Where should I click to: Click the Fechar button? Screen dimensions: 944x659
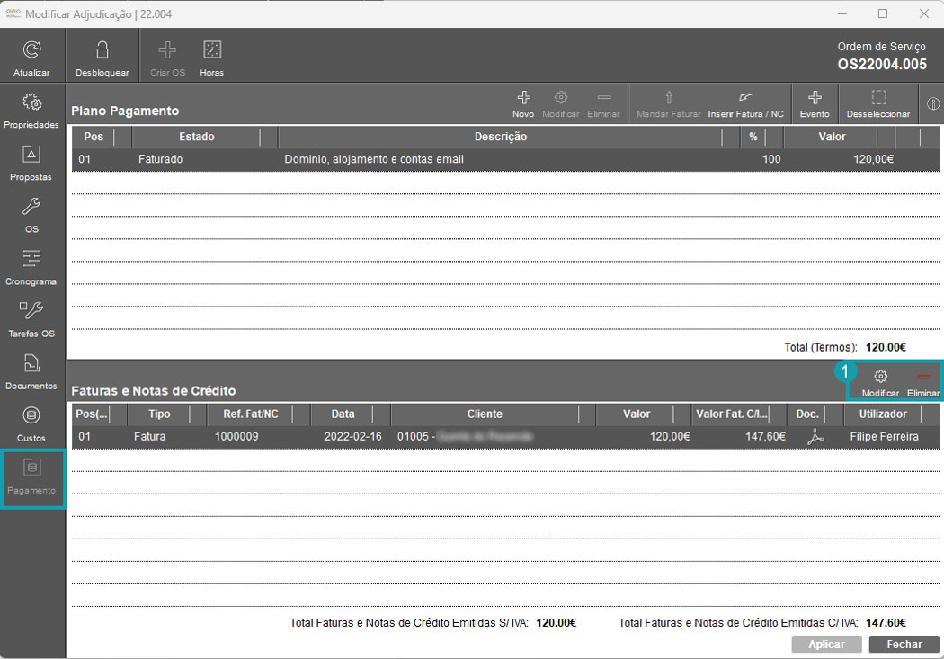904,644
